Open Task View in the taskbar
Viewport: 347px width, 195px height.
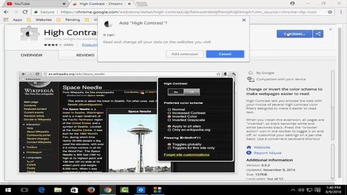pyautogui.click(x=24, y=190)
